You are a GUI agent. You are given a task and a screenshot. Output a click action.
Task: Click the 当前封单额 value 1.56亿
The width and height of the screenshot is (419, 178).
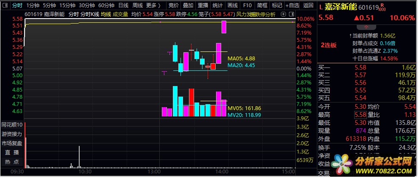click(x=388, y=36)
